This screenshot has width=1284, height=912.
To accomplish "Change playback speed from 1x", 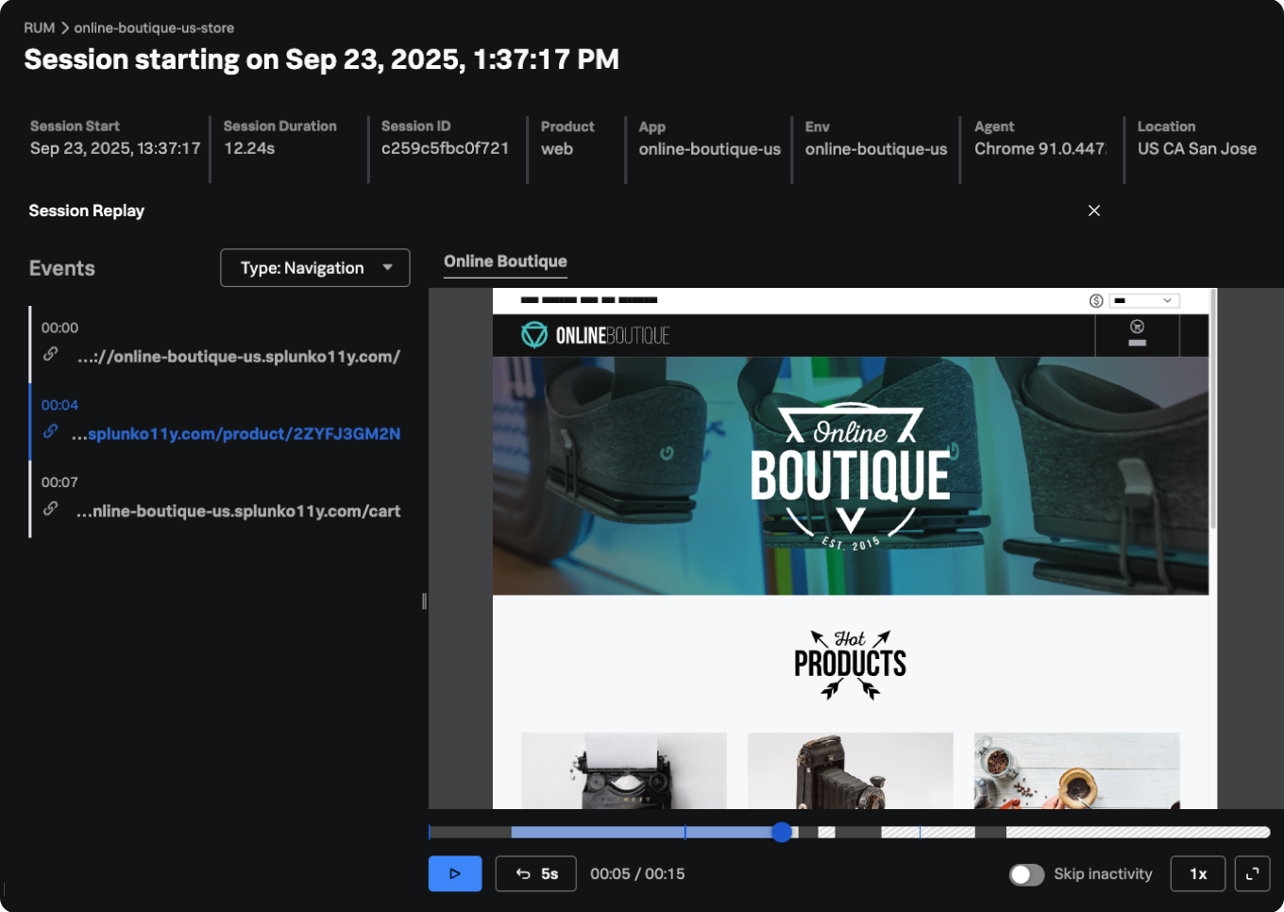I will [x=1198, y=874].
